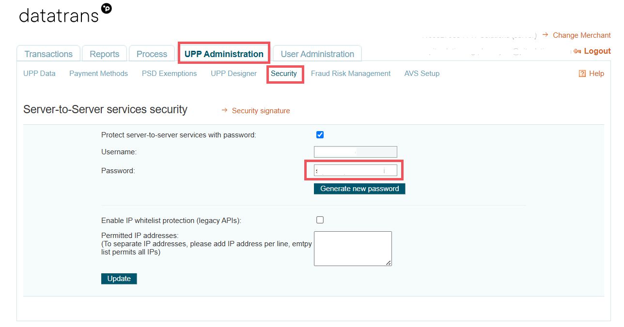The height and width of the screenshot is (327, 624).
Task: Go to the Process tab
Action: [152, 54]
